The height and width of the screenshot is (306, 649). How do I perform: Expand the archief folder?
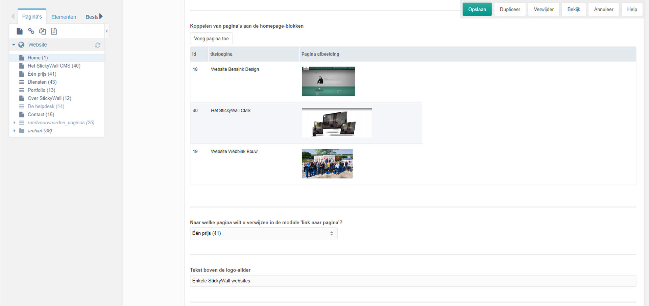pyautogui.click(x=14, y=131)
